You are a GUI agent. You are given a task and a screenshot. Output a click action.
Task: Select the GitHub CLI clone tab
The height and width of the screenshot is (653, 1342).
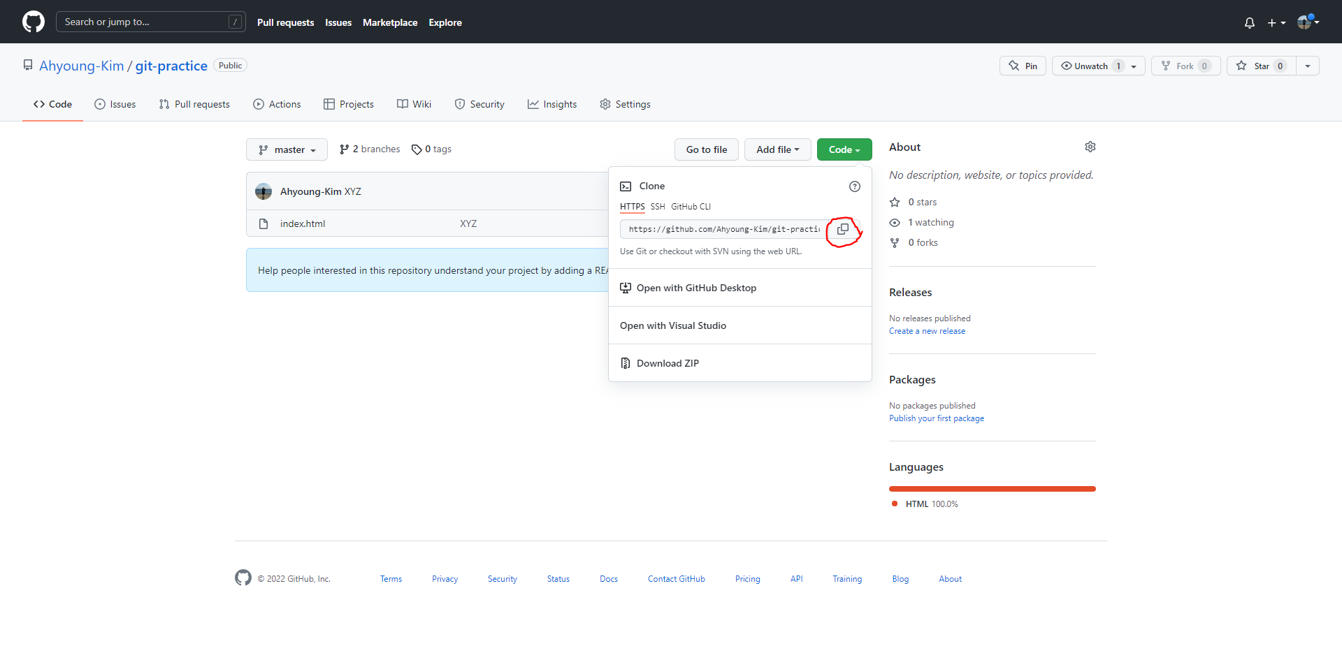[691, 207]
